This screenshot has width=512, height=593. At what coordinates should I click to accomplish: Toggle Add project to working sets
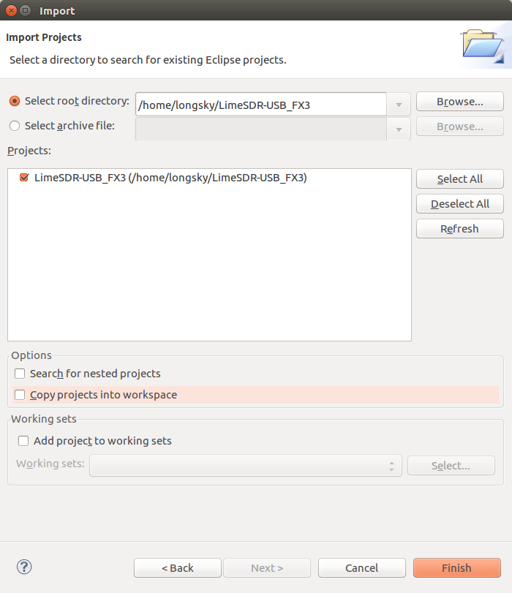(23, 441)
